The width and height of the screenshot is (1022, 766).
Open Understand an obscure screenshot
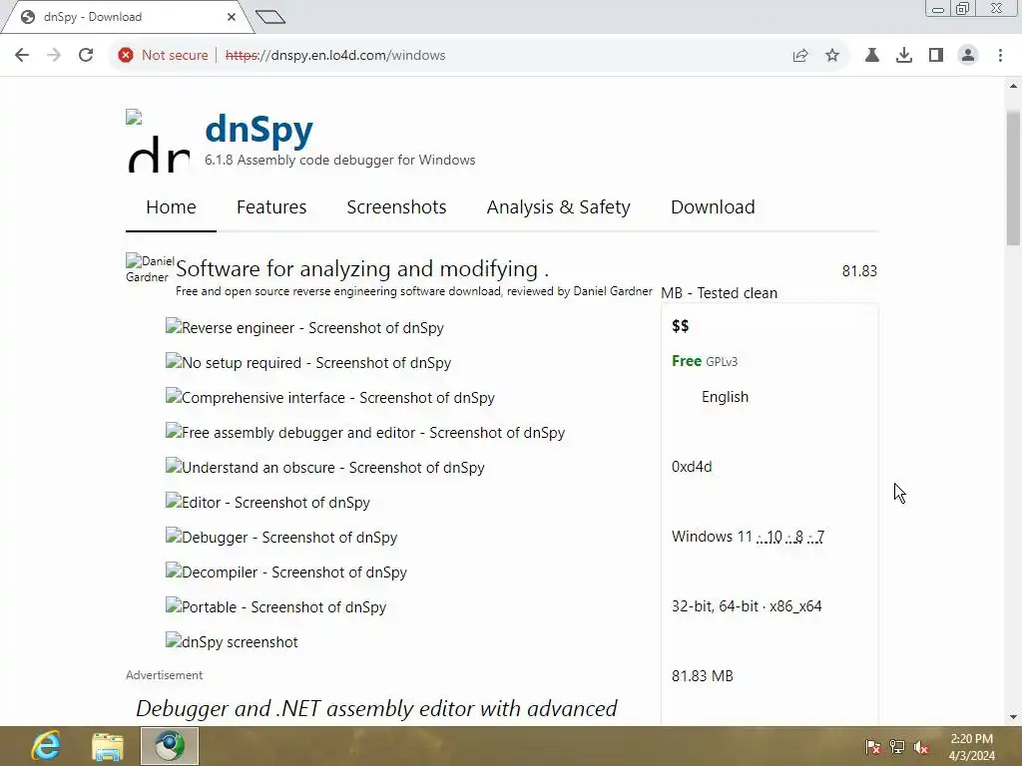[325, 468]
